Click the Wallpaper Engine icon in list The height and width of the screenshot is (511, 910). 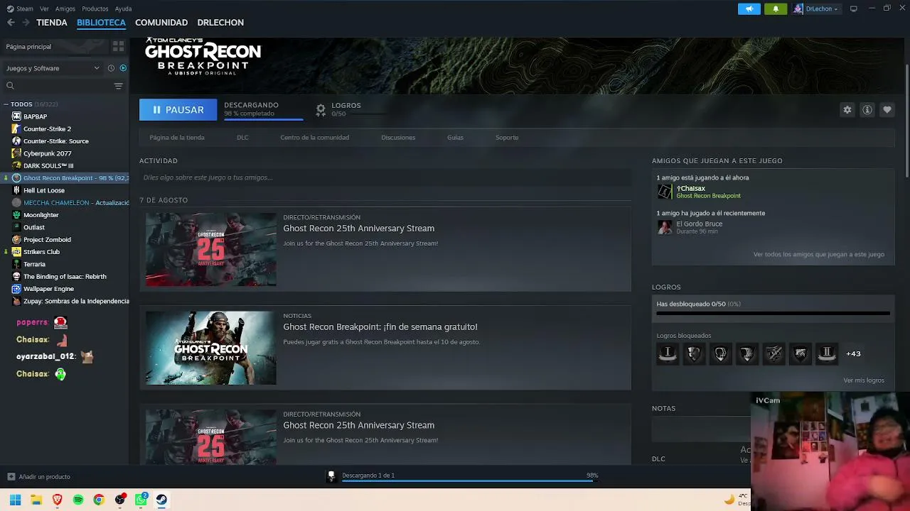tap(16, 289)
